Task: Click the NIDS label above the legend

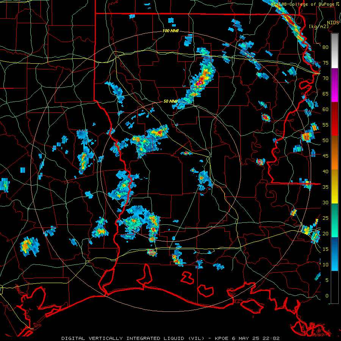Action: (x=333, y=23)
